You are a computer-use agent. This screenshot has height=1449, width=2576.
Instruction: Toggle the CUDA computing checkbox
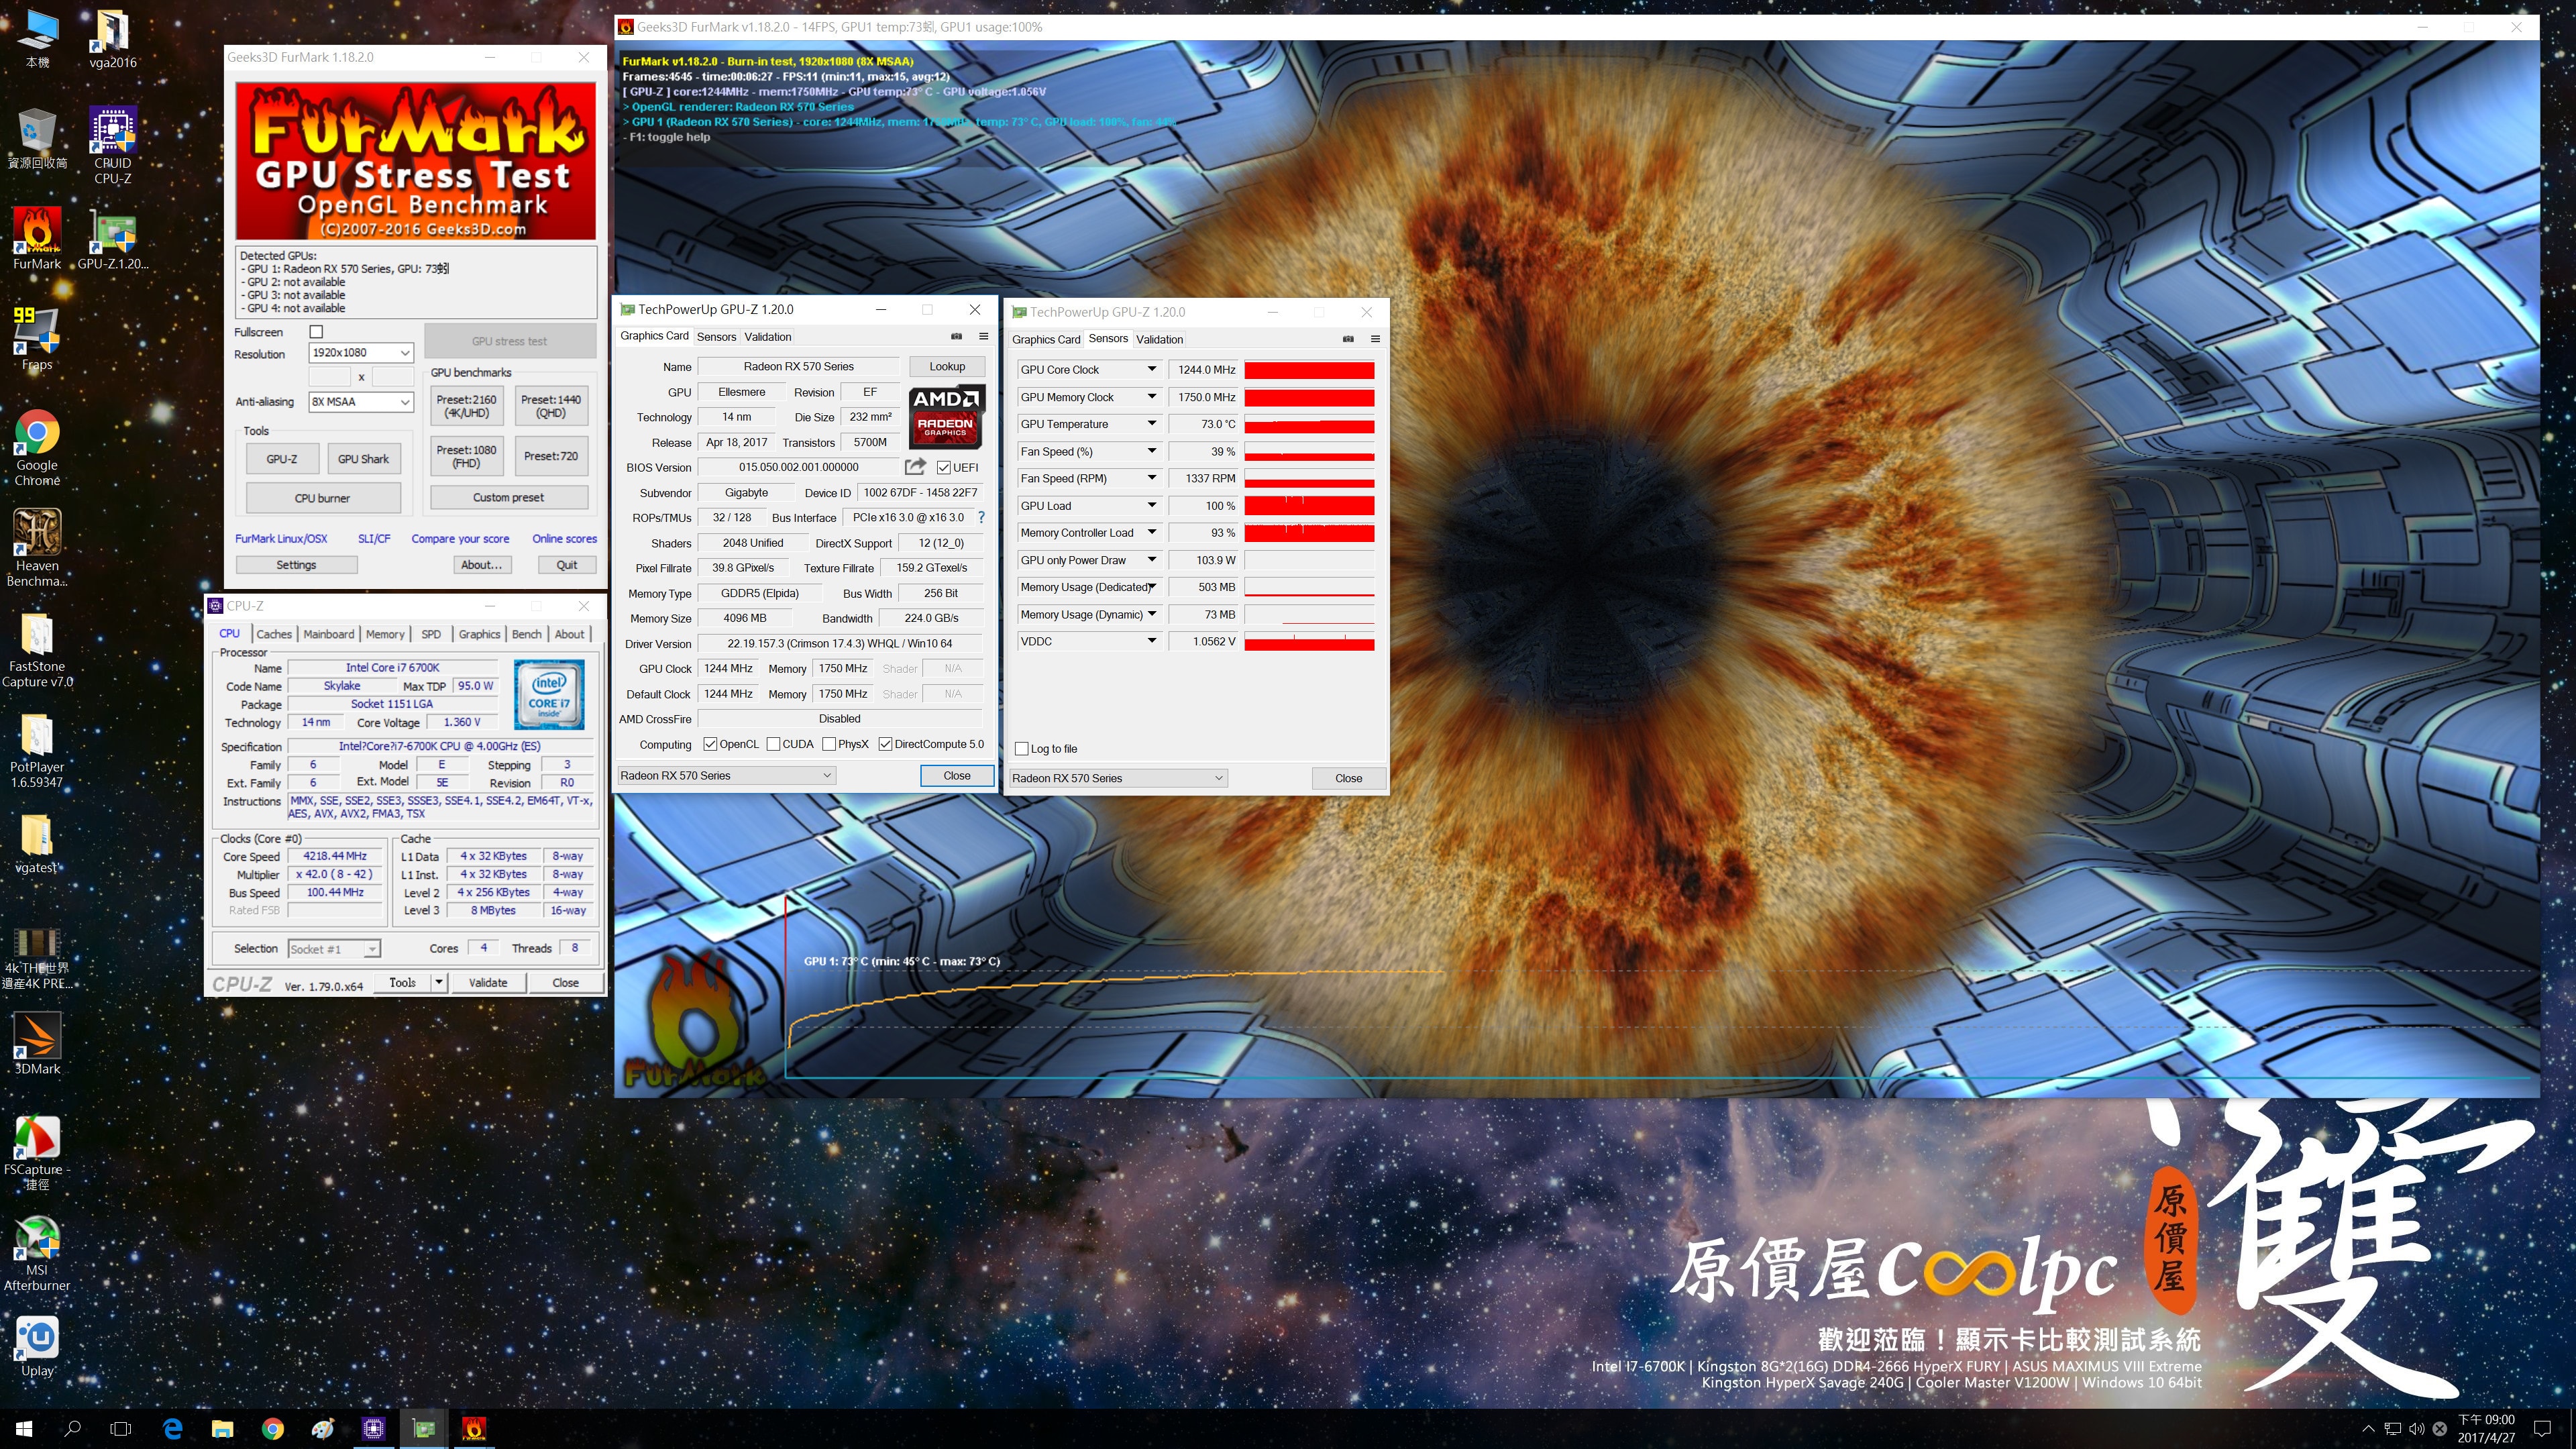(773, 744)
